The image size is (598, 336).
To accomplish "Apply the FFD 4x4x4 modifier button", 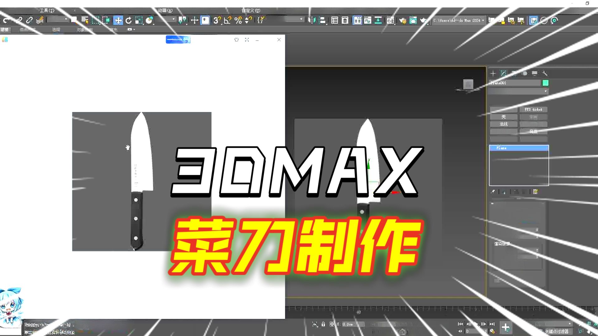I will click(533, 110).
